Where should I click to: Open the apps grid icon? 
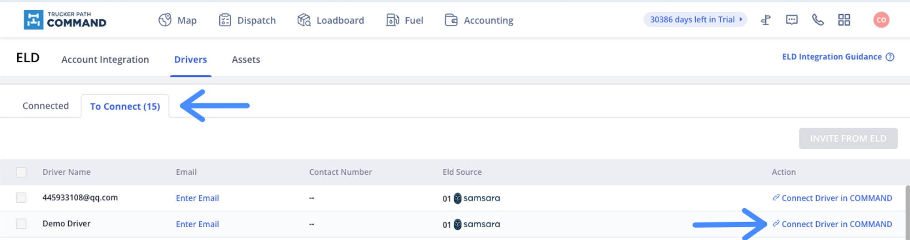coord(844,20)
